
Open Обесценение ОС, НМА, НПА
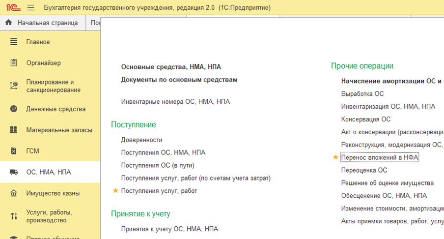pos(384,196)
